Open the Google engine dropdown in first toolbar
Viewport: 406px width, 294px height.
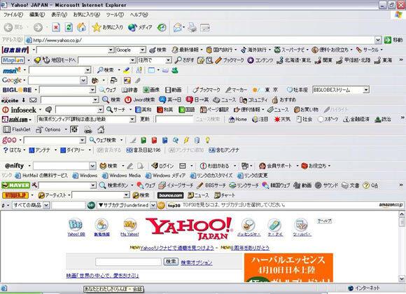(142, 50)
